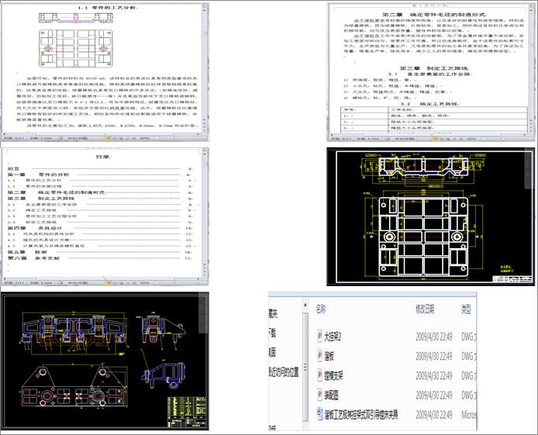Select the 溜板 DWG file row
This screenshot has height=435, width=538.
click(x=396, y=357)
